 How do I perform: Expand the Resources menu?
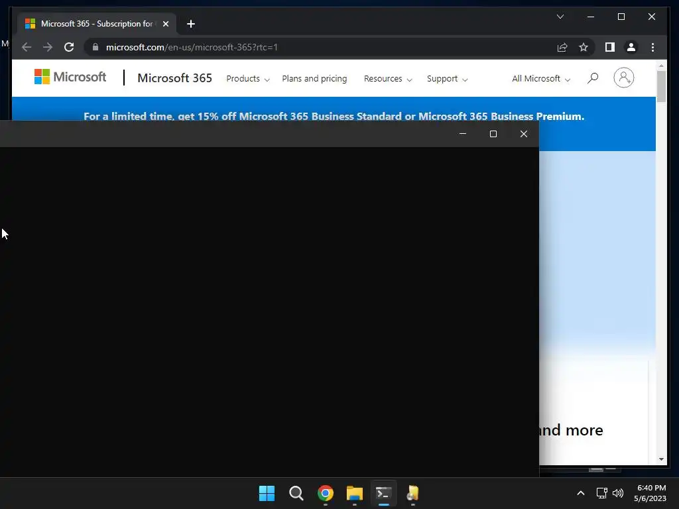pyautogui.click(x=387, y=79)
